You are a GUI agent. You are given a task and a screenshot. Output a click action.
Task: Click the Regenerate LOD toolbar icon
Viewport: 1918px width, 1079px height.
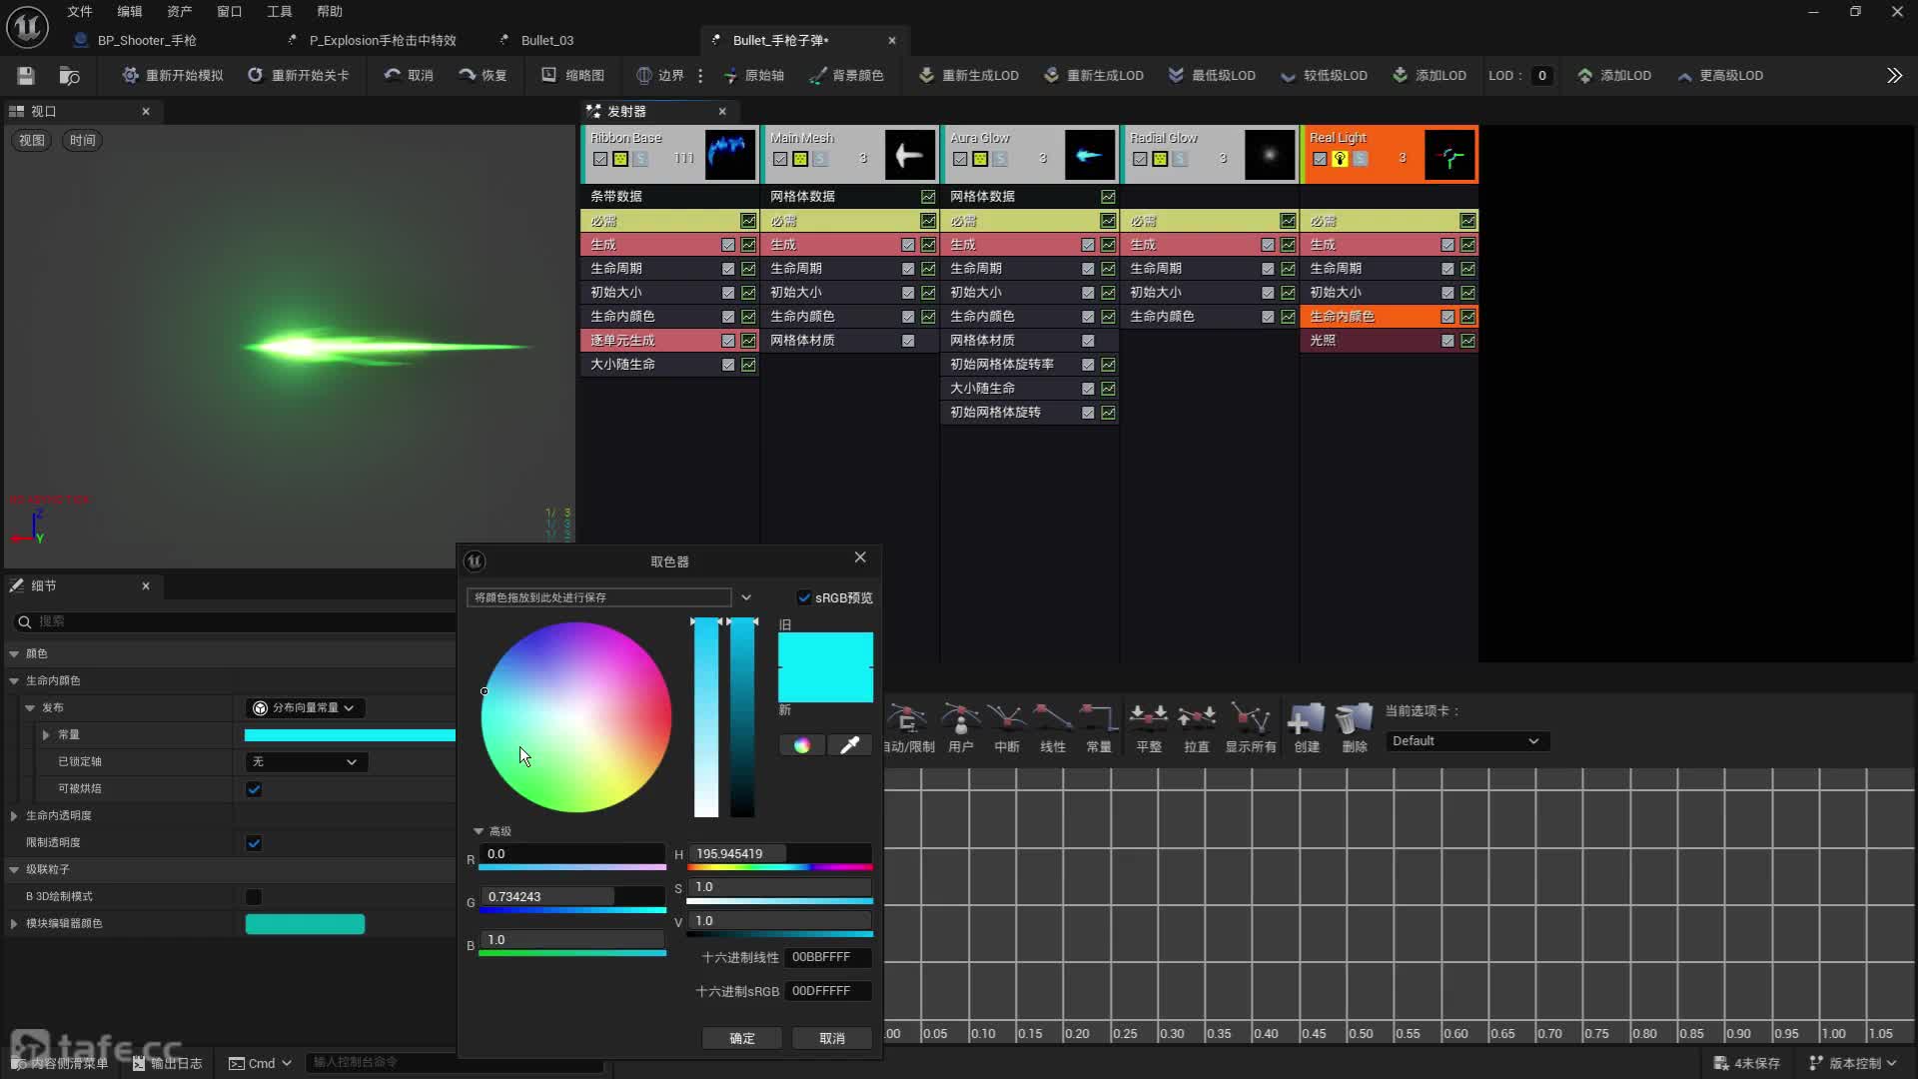926,75
